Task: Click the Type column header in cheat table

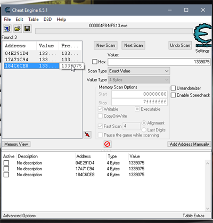Action: 117,156
